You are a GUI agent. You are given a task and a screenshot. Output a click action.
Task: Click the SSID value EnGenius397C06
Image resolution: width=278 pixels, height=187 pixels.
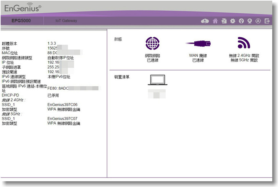click(62, 105)
